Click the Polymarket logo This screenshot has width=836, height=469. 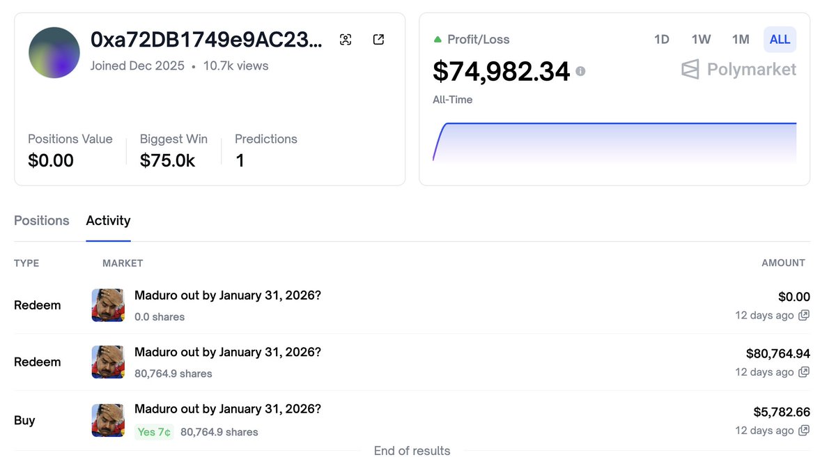click(738, 70)
